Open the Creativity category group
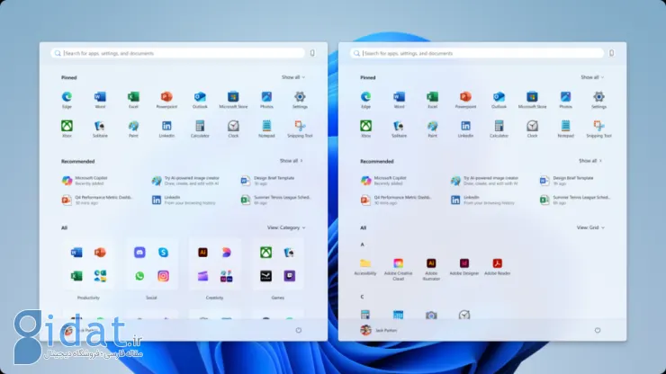 point(214,264)
